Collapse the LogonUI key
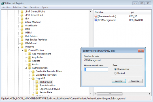This screenshot has height=102, width=153. click(x=30, y=78)
